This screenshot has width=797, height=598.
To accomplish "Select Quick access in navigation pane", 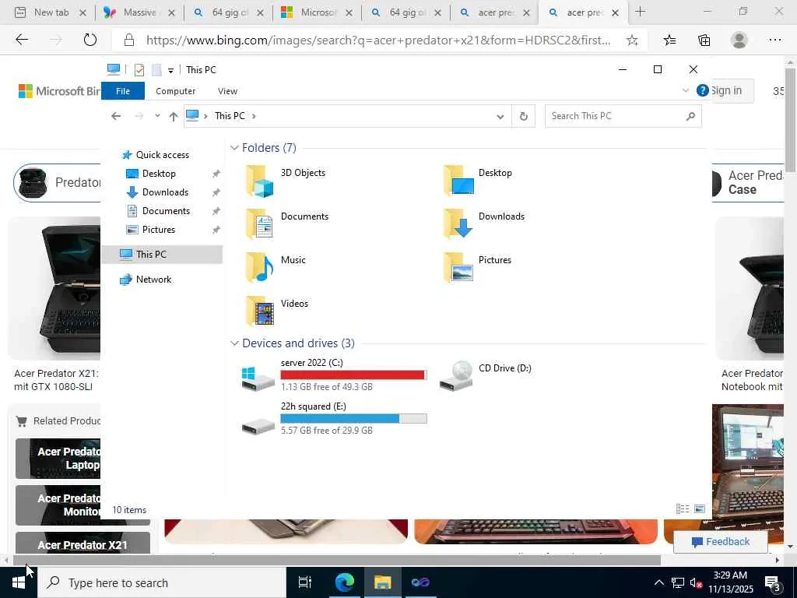I will click(x=162, y=155).
